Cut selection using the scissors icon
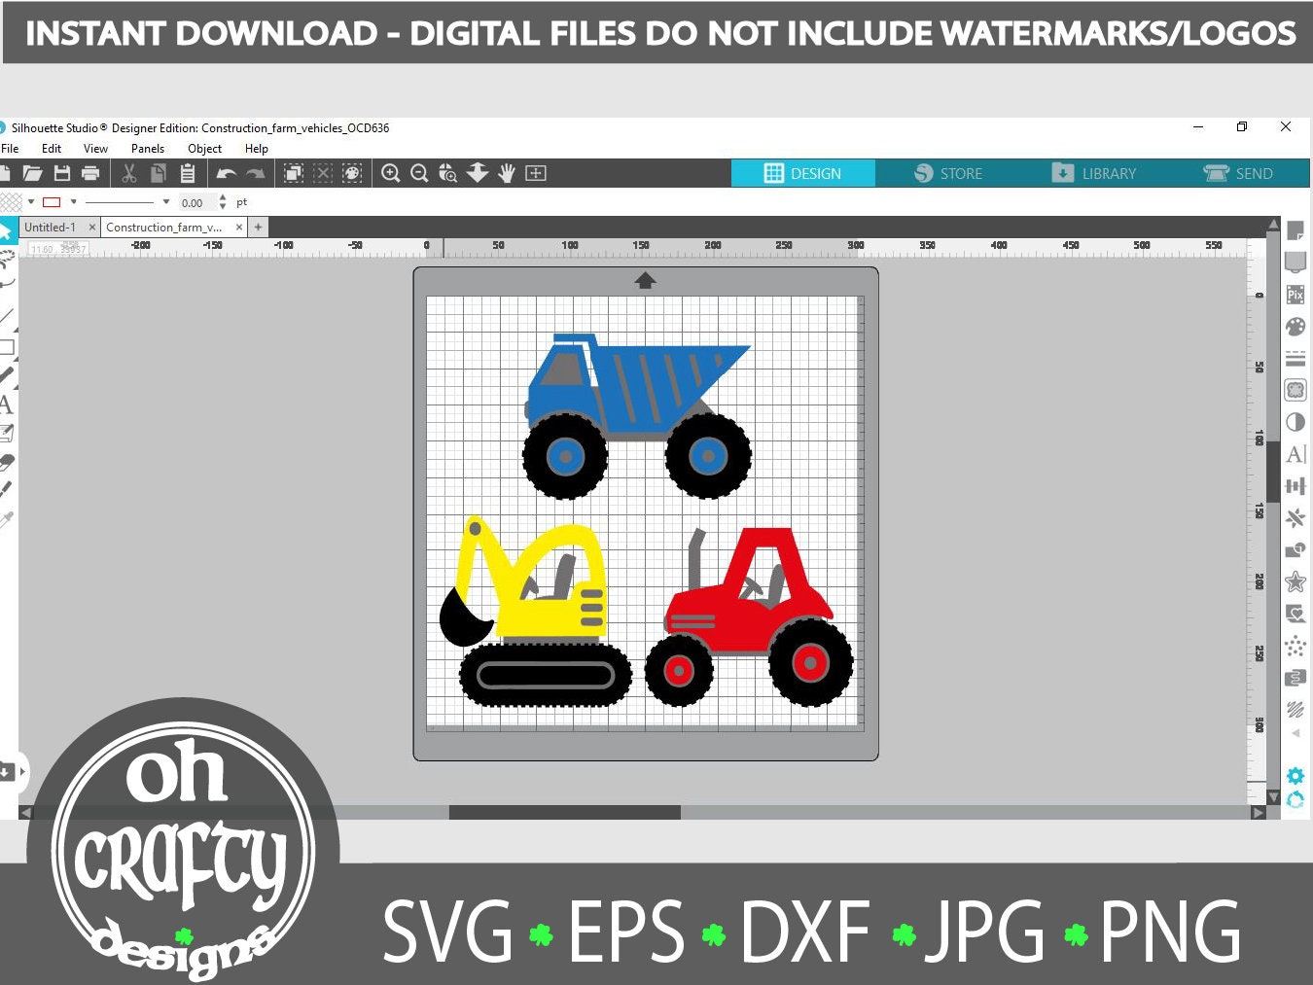Viewport: 1313px width, 985px height. tap(128, 172)
